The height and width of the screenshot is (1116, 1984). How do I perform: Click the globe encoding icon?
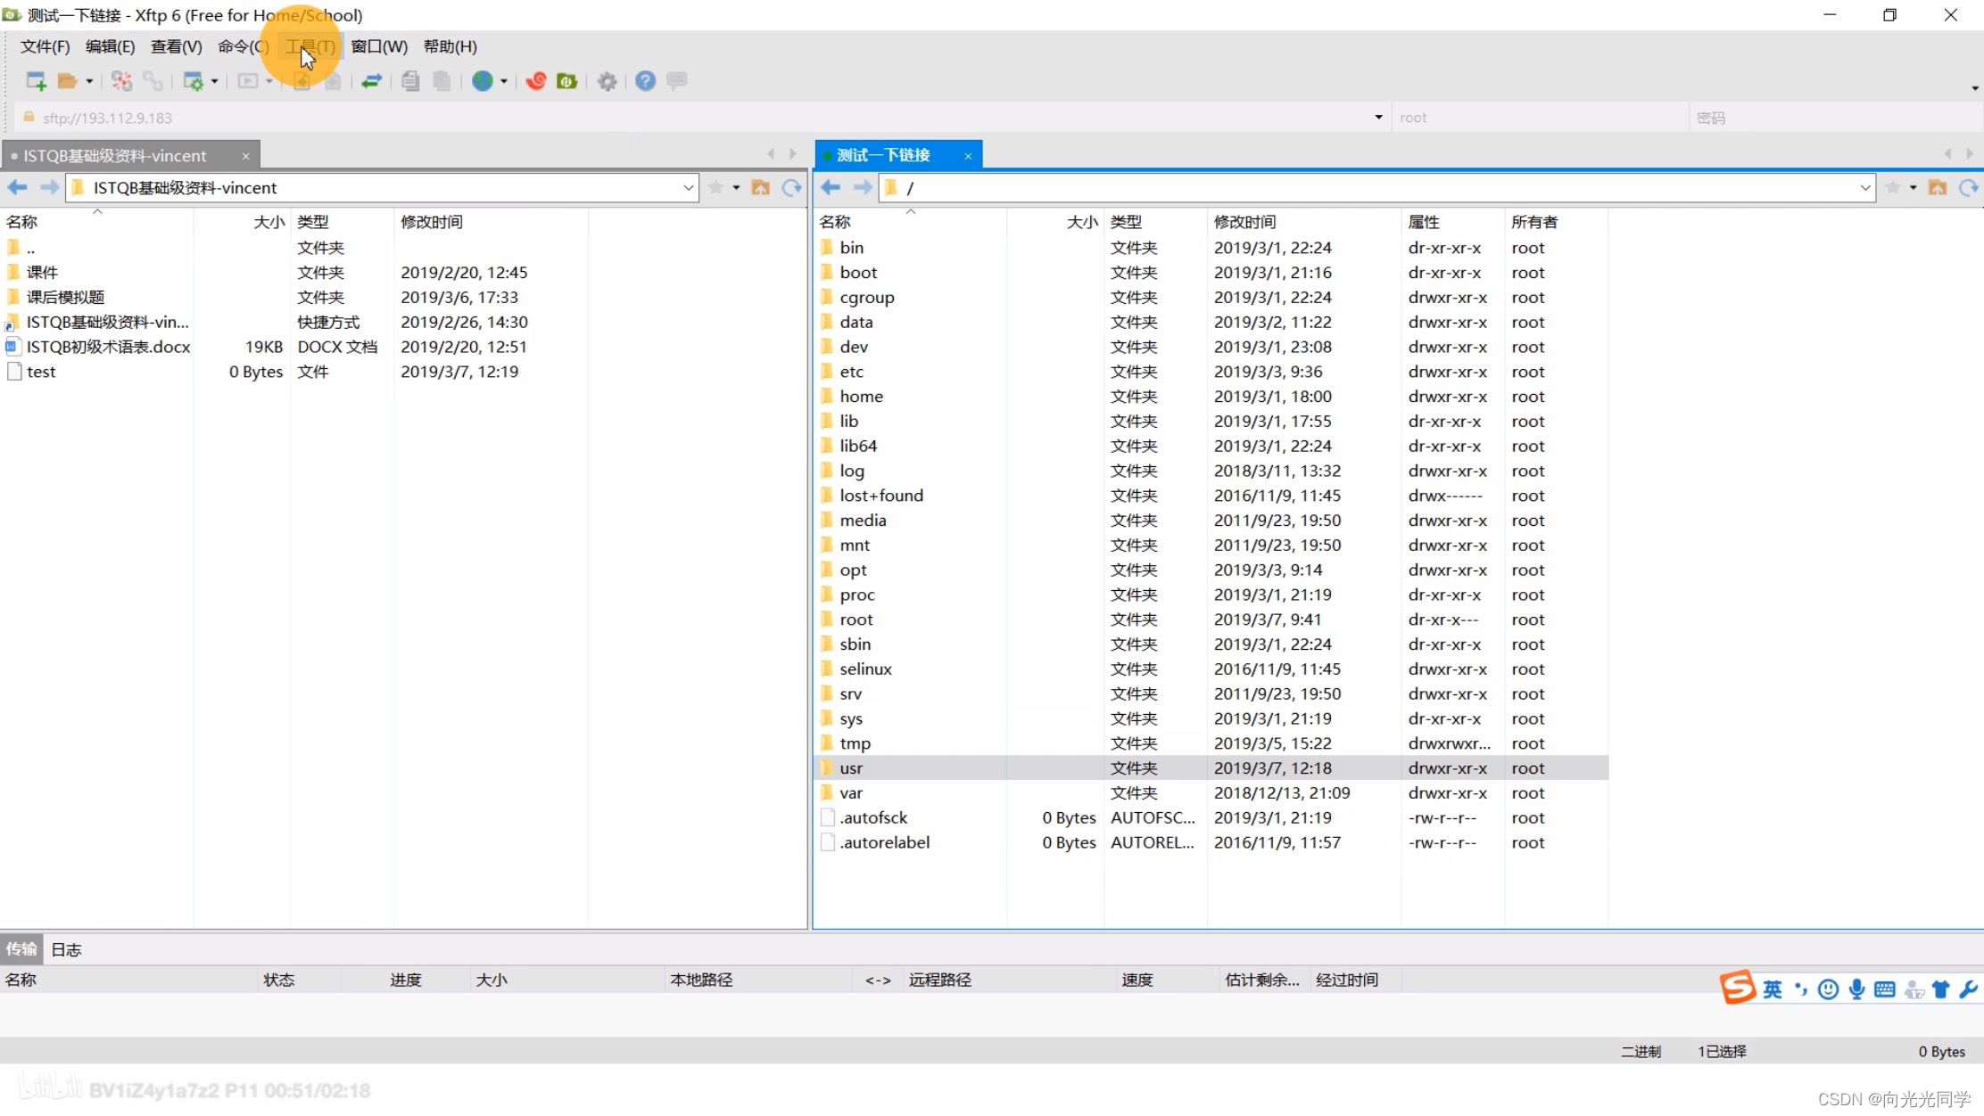click(x=483, y=81)
